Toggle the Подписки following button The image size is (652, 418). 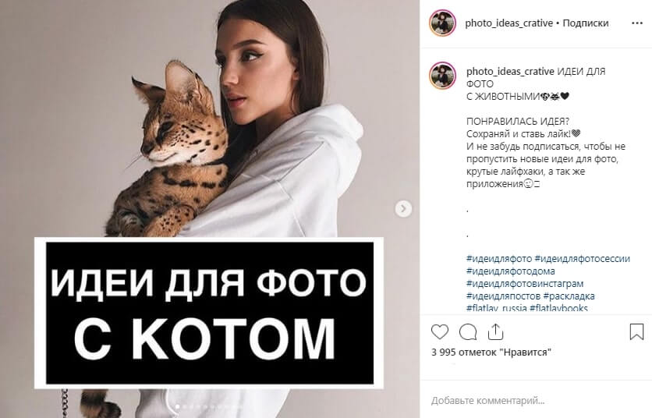(586, 23)
